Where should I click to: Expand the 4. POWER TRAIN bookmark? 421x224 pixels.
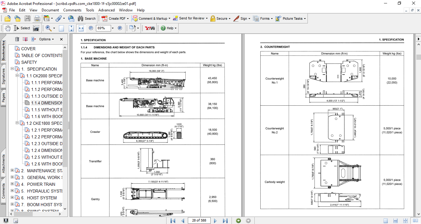12,184
